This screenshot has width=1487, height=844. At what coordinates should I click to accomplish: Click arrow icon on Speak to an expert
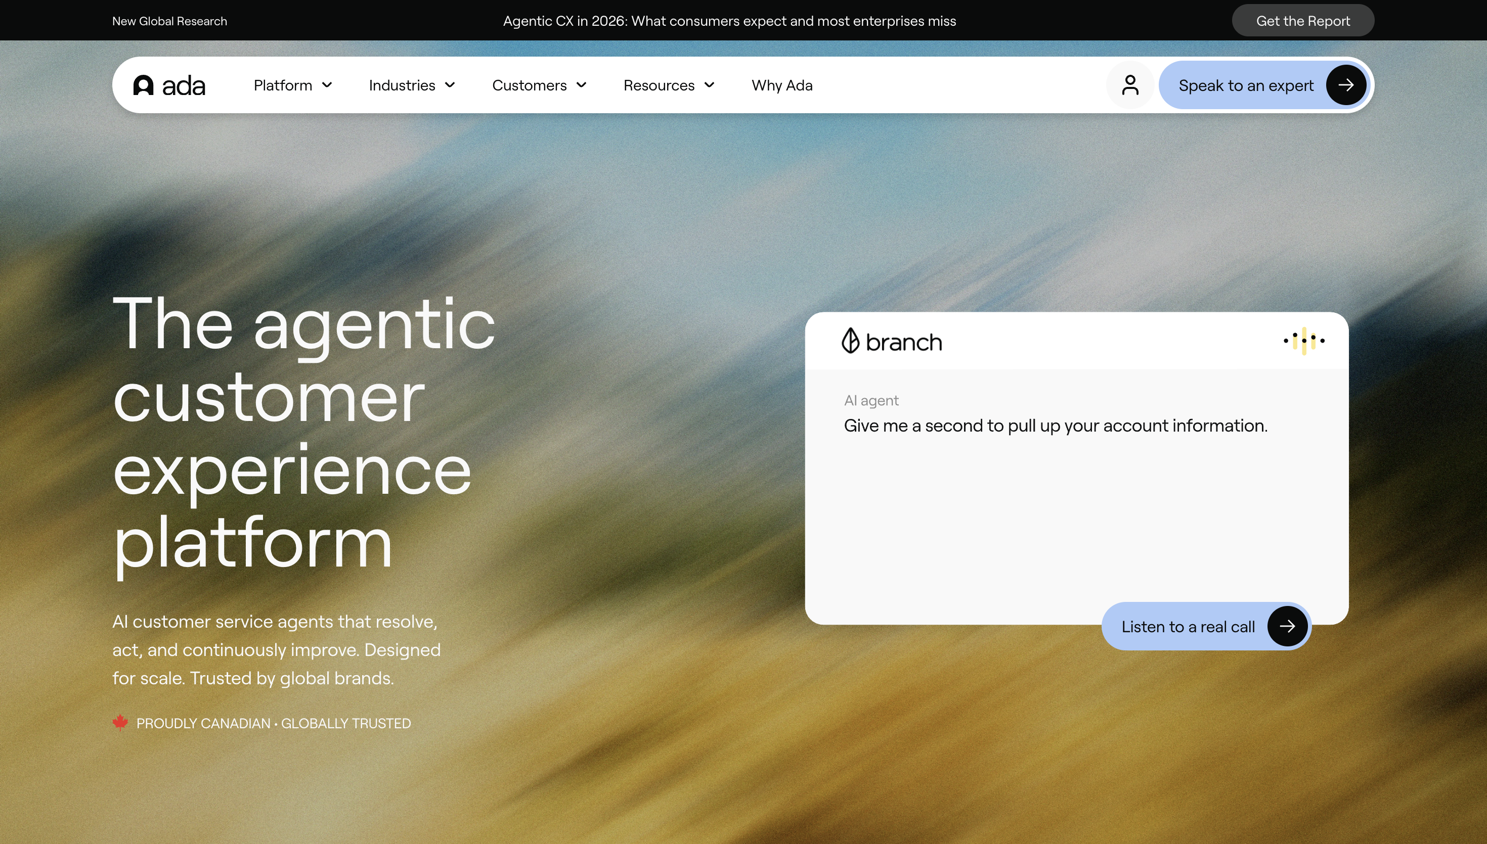click(1346, 85)
